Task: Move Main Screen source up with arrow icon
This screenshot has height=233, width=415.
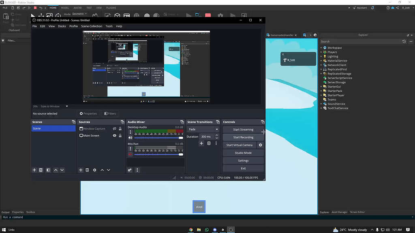Action: (x=102, y=170)
